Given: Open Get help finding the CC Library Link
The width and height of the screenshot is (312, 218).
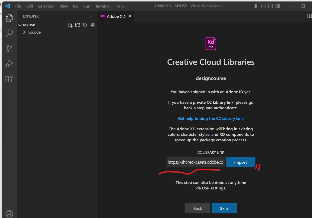Looking at the screenshot, I should click(211, 118).
